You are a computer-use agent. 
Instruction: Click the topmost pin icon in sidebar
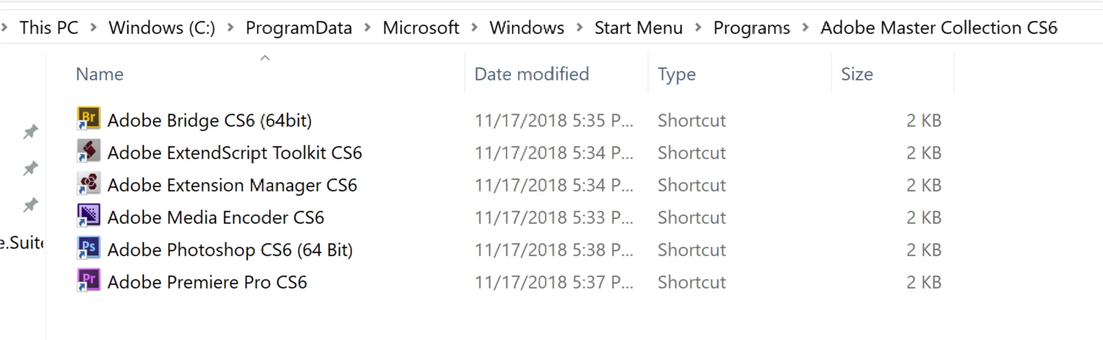tap(30, 132)
